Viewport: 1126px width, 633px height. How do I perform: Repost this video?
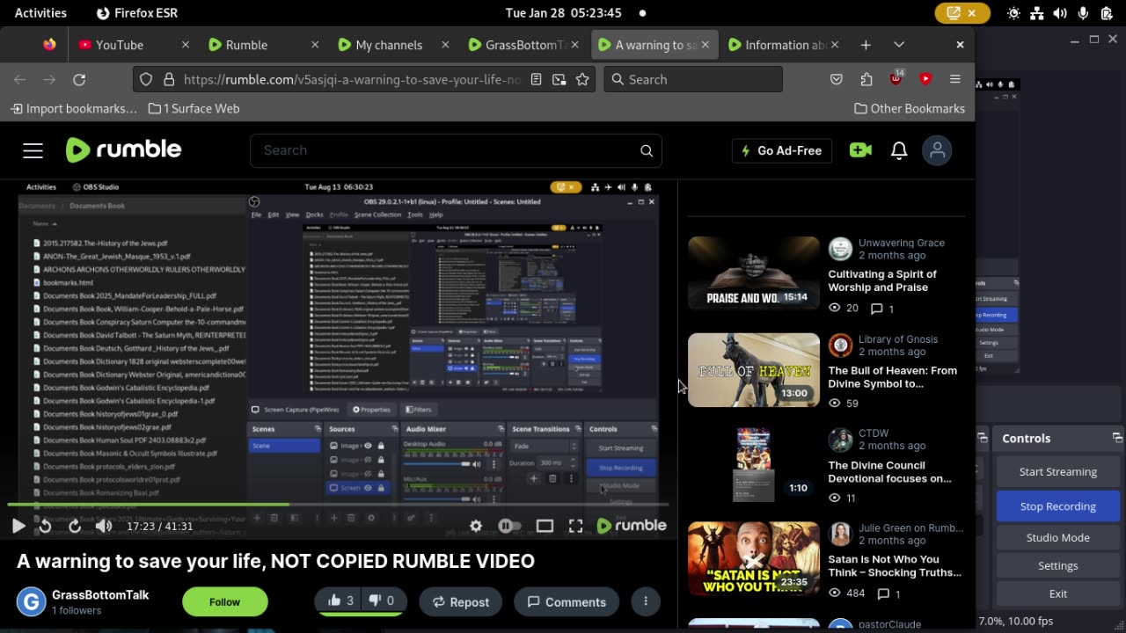coord(460,601)
